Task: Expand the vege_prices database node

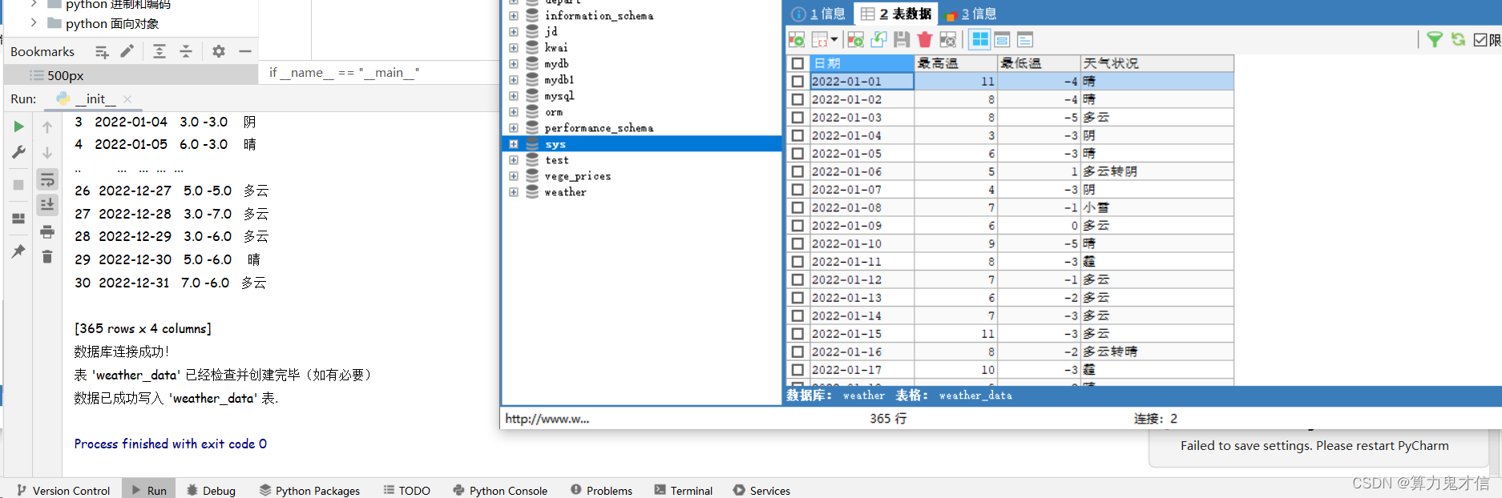Action: click(514, 176)
